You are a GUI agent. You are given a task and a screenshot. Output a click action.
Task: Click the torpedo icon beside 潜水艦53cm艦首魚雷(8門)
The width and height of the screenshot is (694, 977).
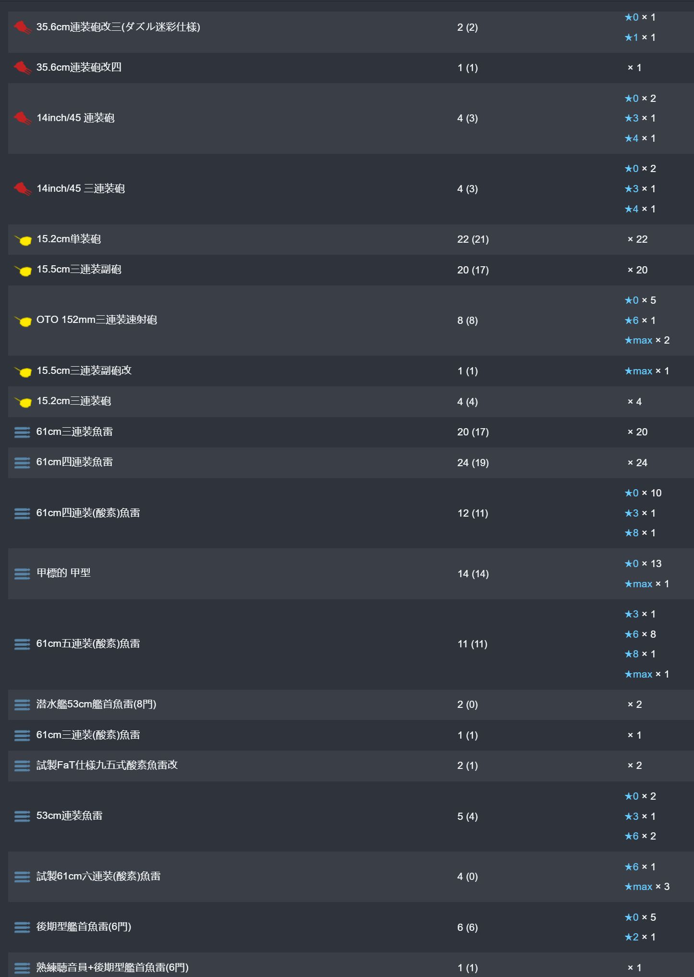click(22, 705)
